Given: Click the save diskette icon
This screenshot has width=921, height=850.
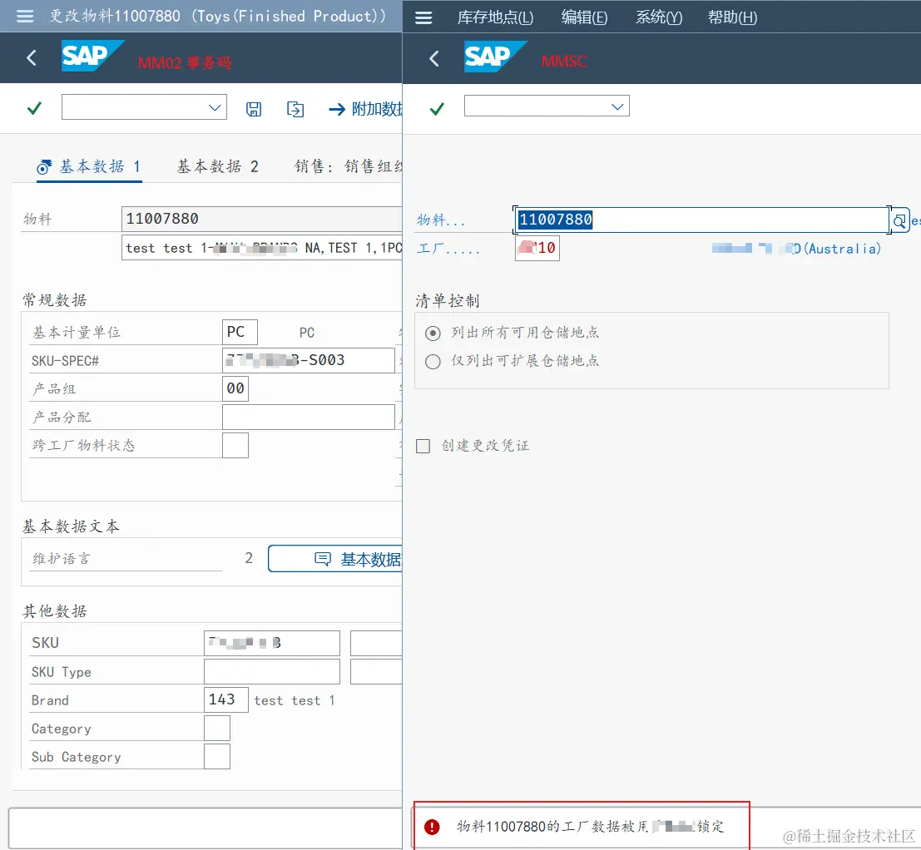Looking at the screenshot, I should [x=254, y=109].
